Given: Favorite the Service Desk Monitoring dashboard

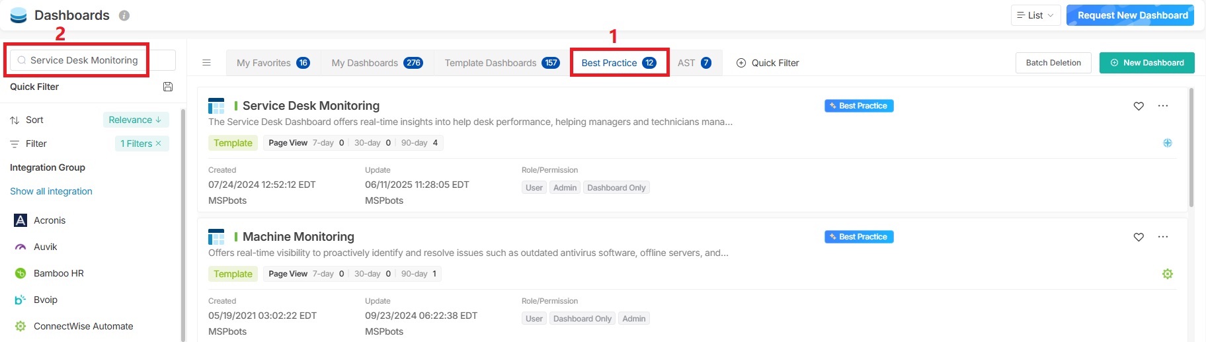Looking at the screenshot, I should 1139,106.
